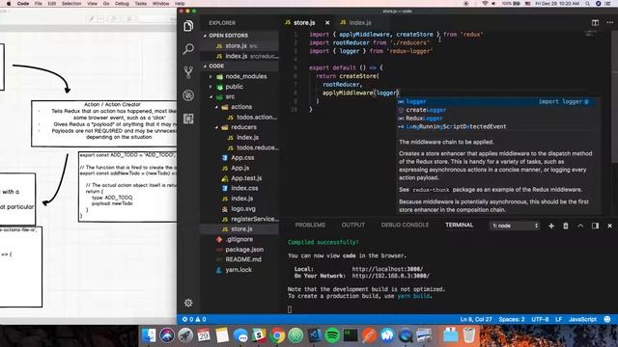Open the errors and warnings count in status bar
Screen dimensions: 618x347
tap(194, 319)
